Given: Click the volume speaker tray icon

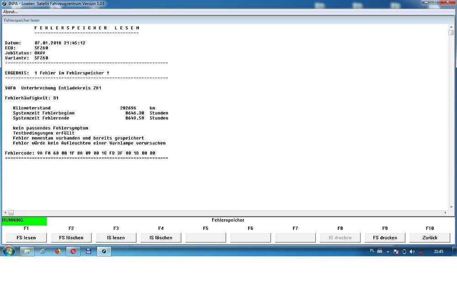Looking at the screenshot, I should pyautogui.click(x=412, y=251).
